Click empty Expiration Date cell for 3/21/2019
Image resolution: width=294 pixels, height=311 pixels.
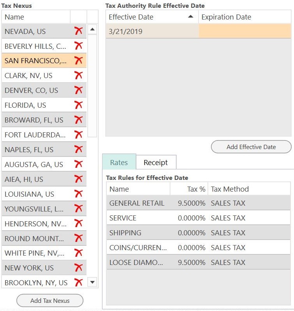click(245, 31)
